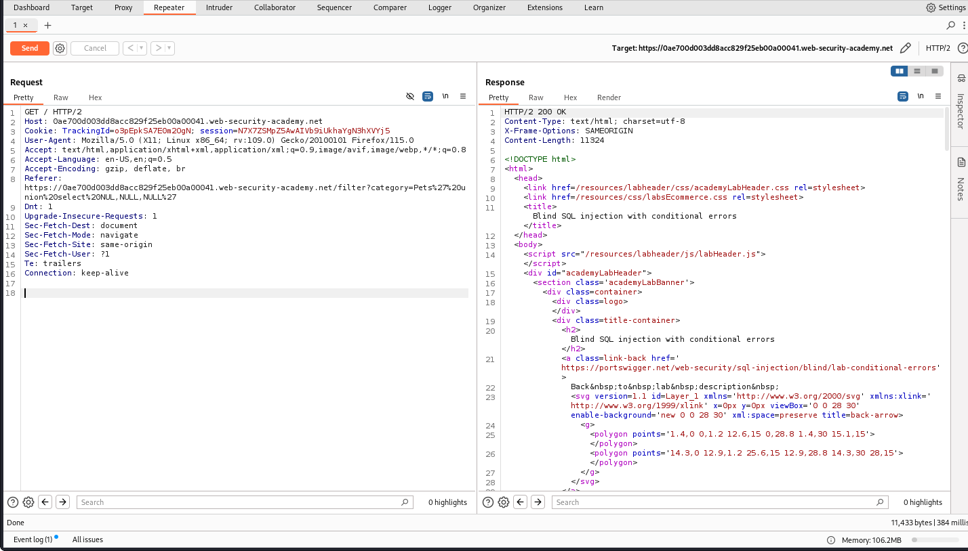Show Response in Hex view

pyautogui.click(x=571, y=97)
